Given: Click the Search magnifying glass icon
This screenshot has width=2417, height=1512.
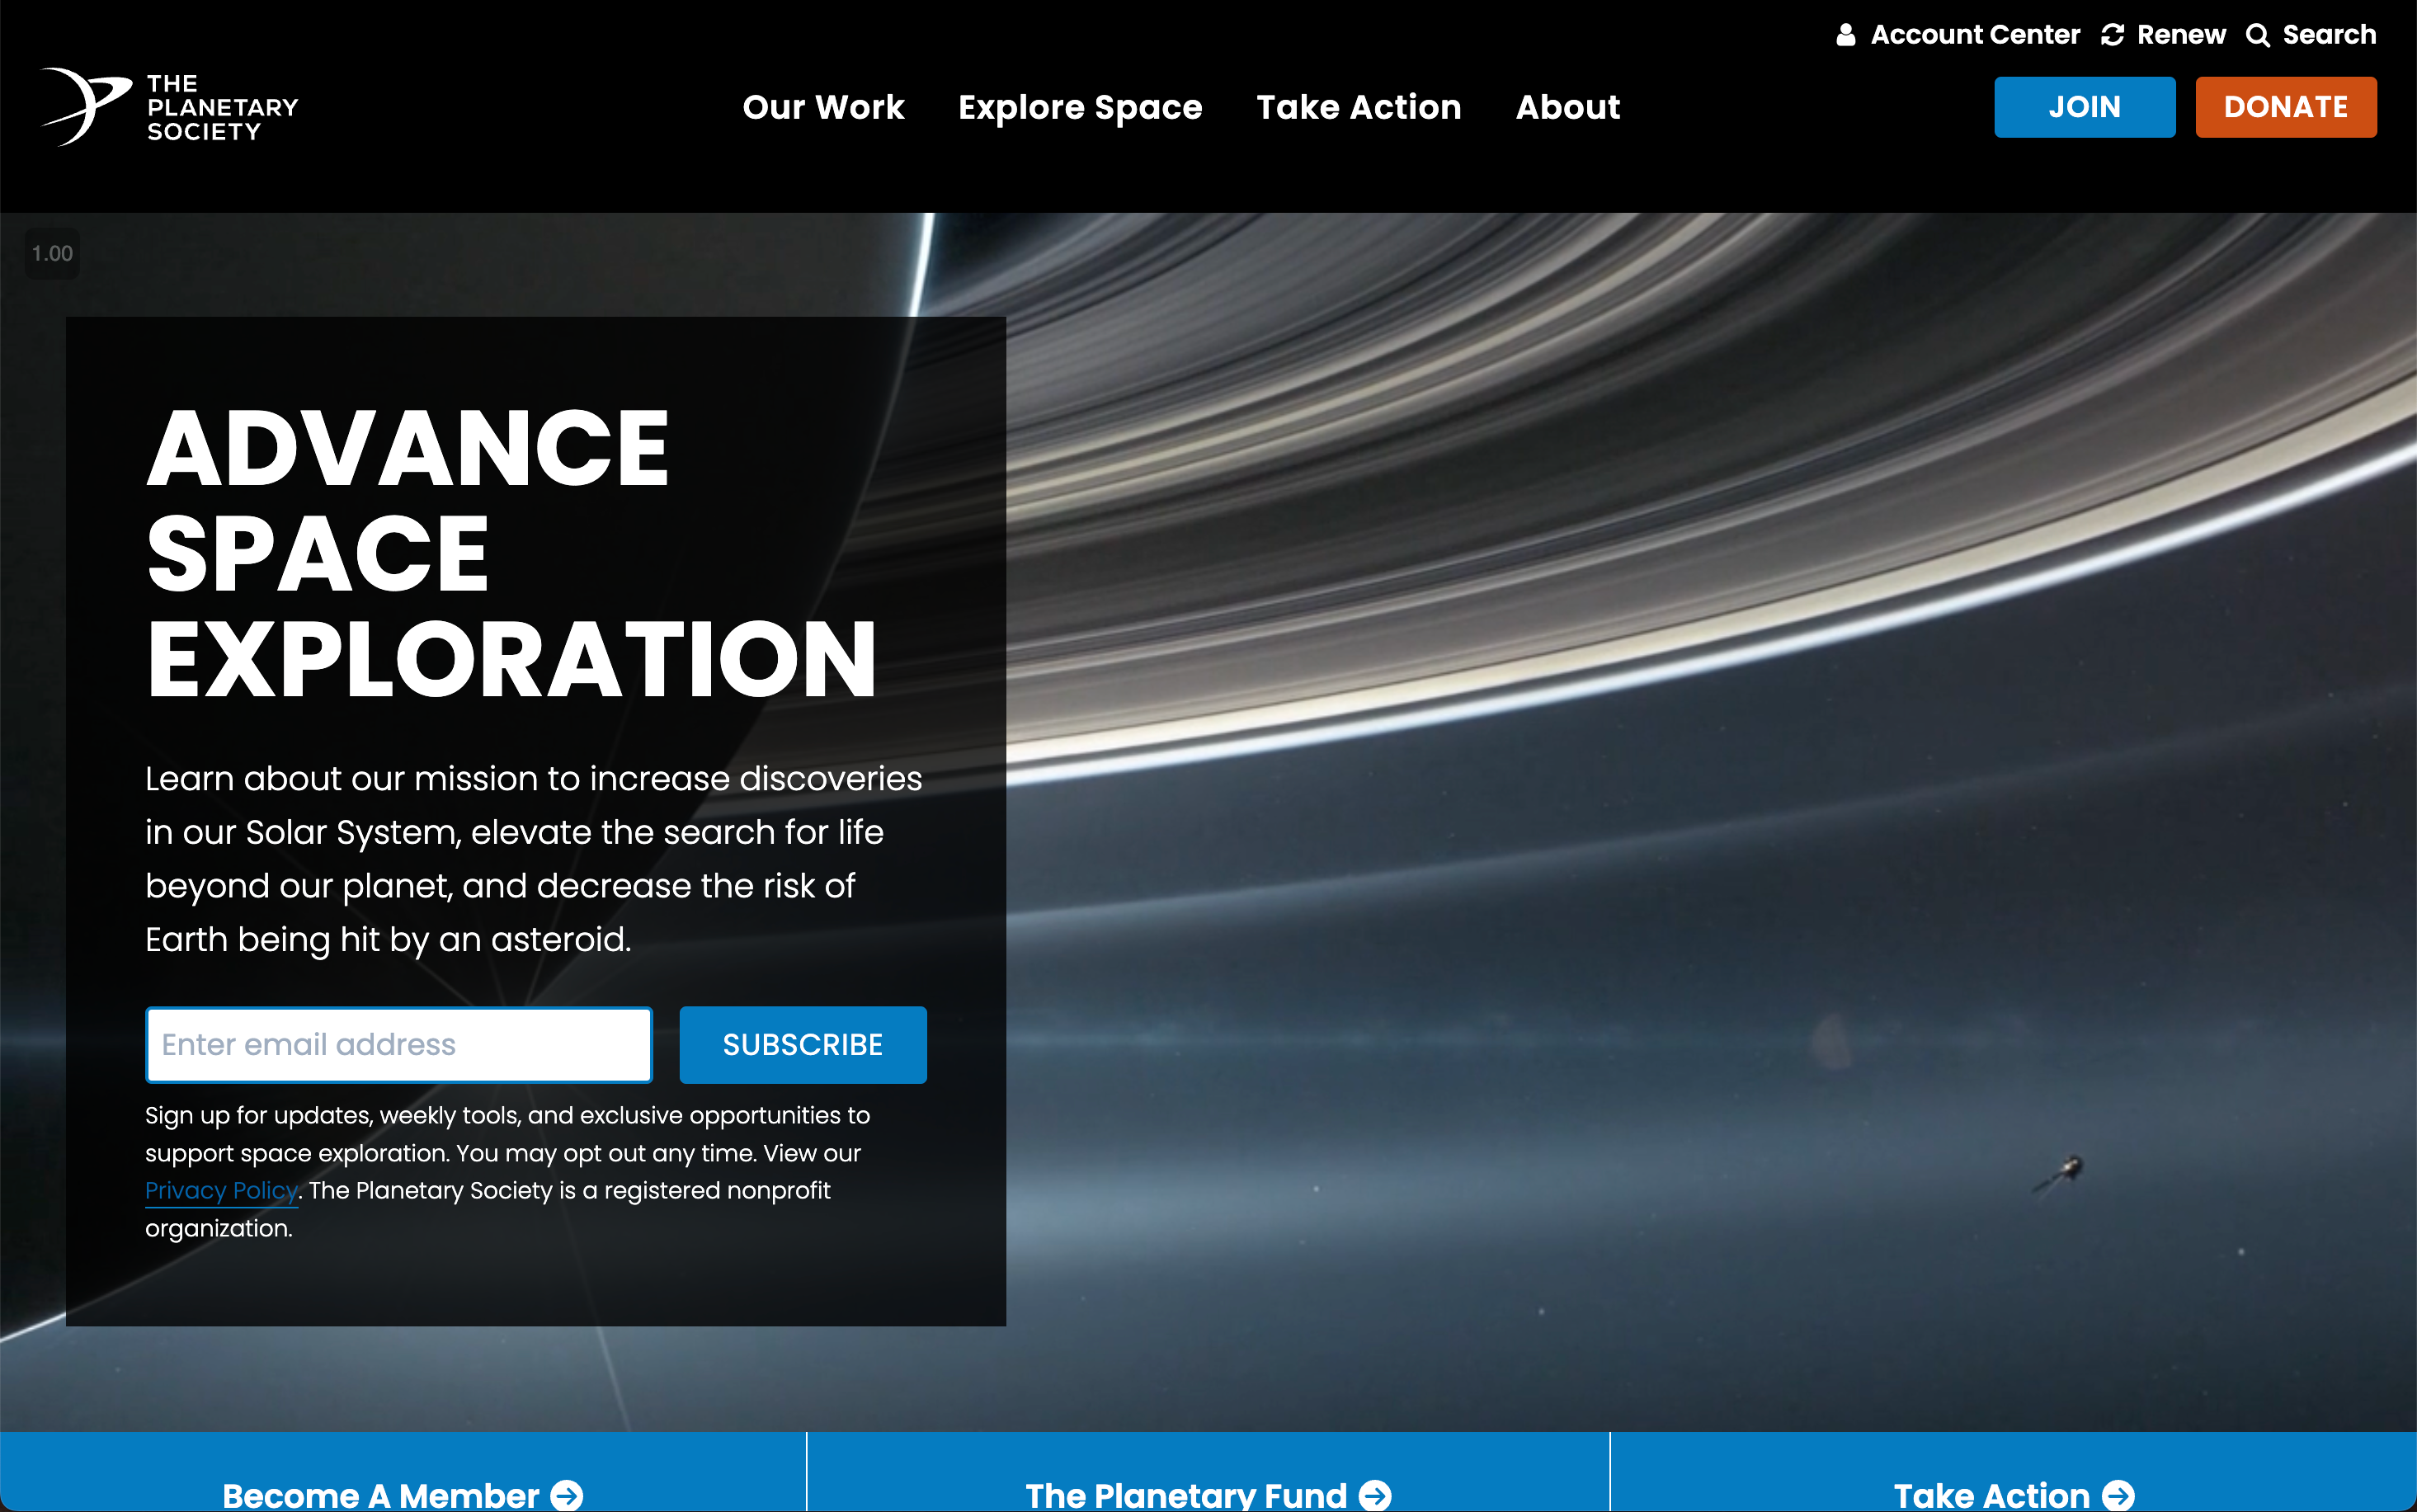Looking at the screenshot, I should pos(2257,35).
